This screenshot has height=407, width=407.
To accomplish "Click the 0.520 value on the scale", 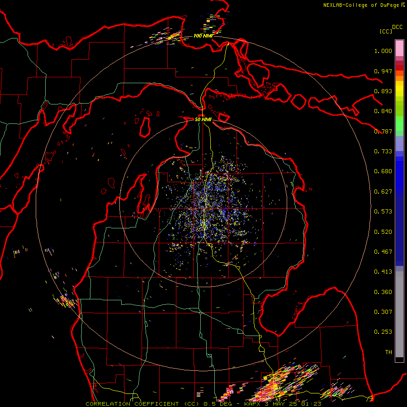I will pyautogui.click(x=383, y=232).
